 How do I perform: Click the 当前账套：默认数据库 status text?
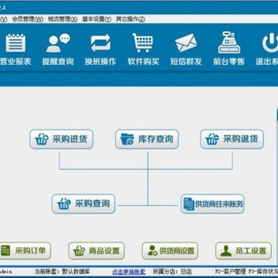point(62,272)
